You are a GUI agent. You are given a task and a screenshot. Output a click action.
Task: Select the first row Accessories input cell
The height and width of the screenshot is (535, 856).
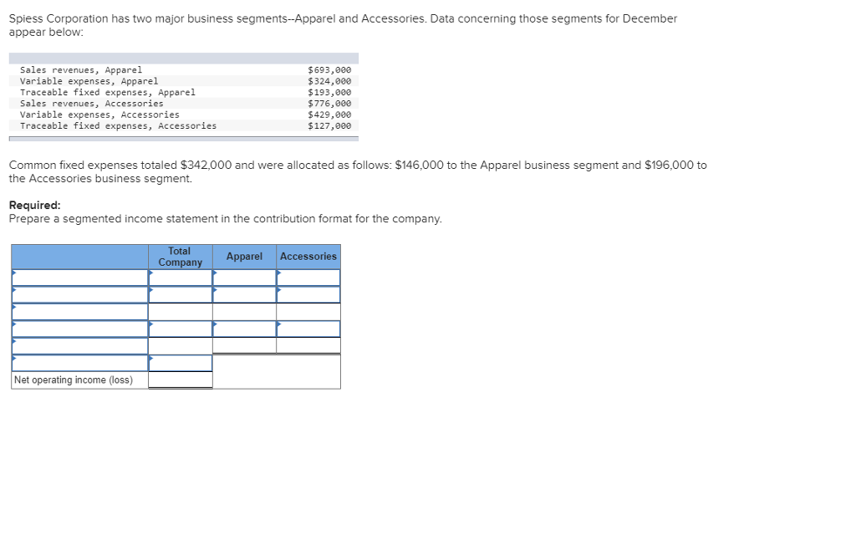(x=308, y=278)
